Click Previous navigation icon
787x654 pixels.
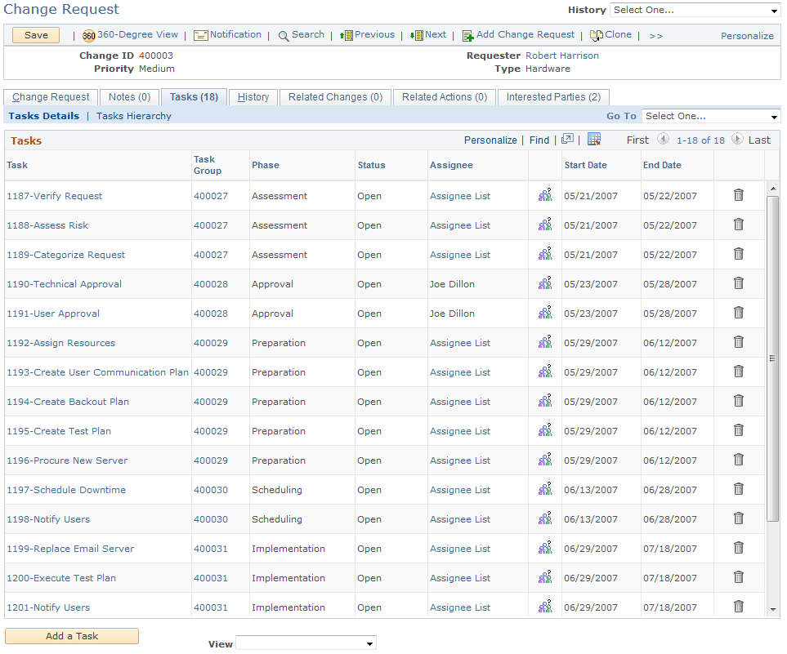click(x=366, y=35)
